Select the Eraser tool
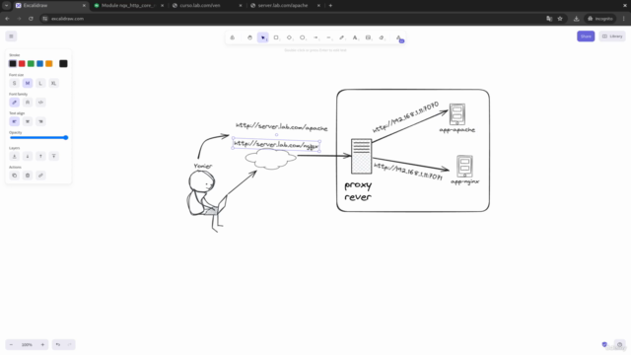631x355 pixels. pyautogui.click(x=382, y=37)
